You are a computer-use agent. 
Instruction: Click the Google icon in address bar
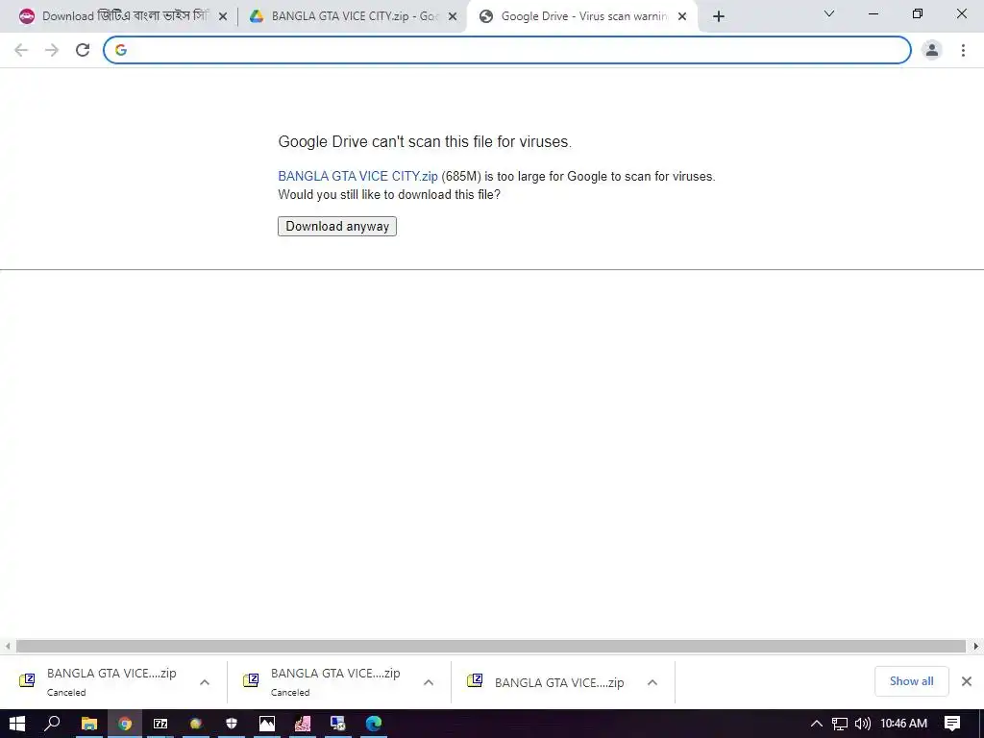(x=121, y=50)
